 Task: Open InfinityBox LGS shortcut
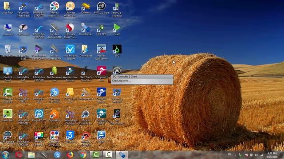(39, 95)
